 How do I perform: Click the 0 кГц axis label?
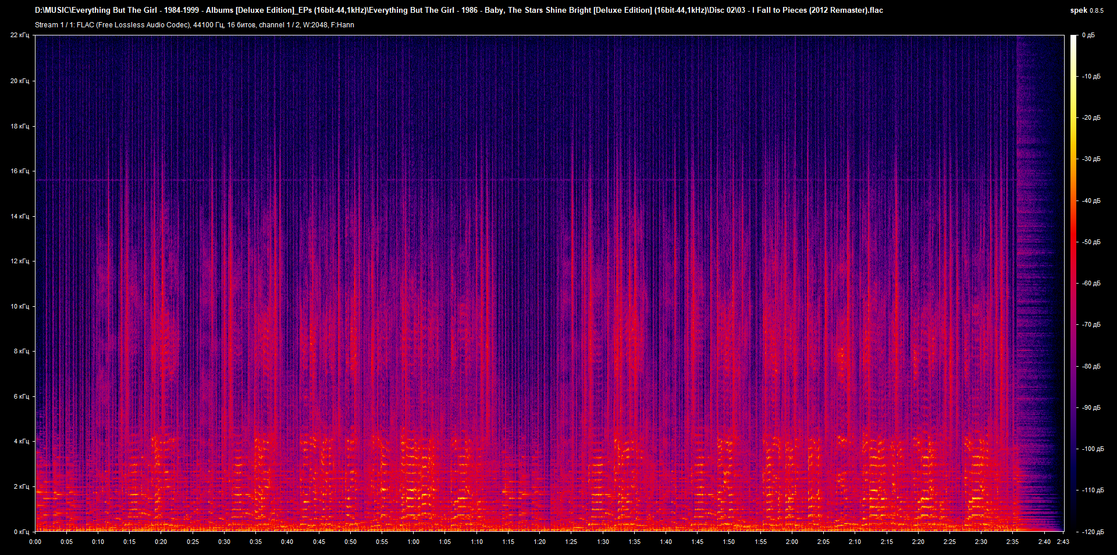click(22, 532)
